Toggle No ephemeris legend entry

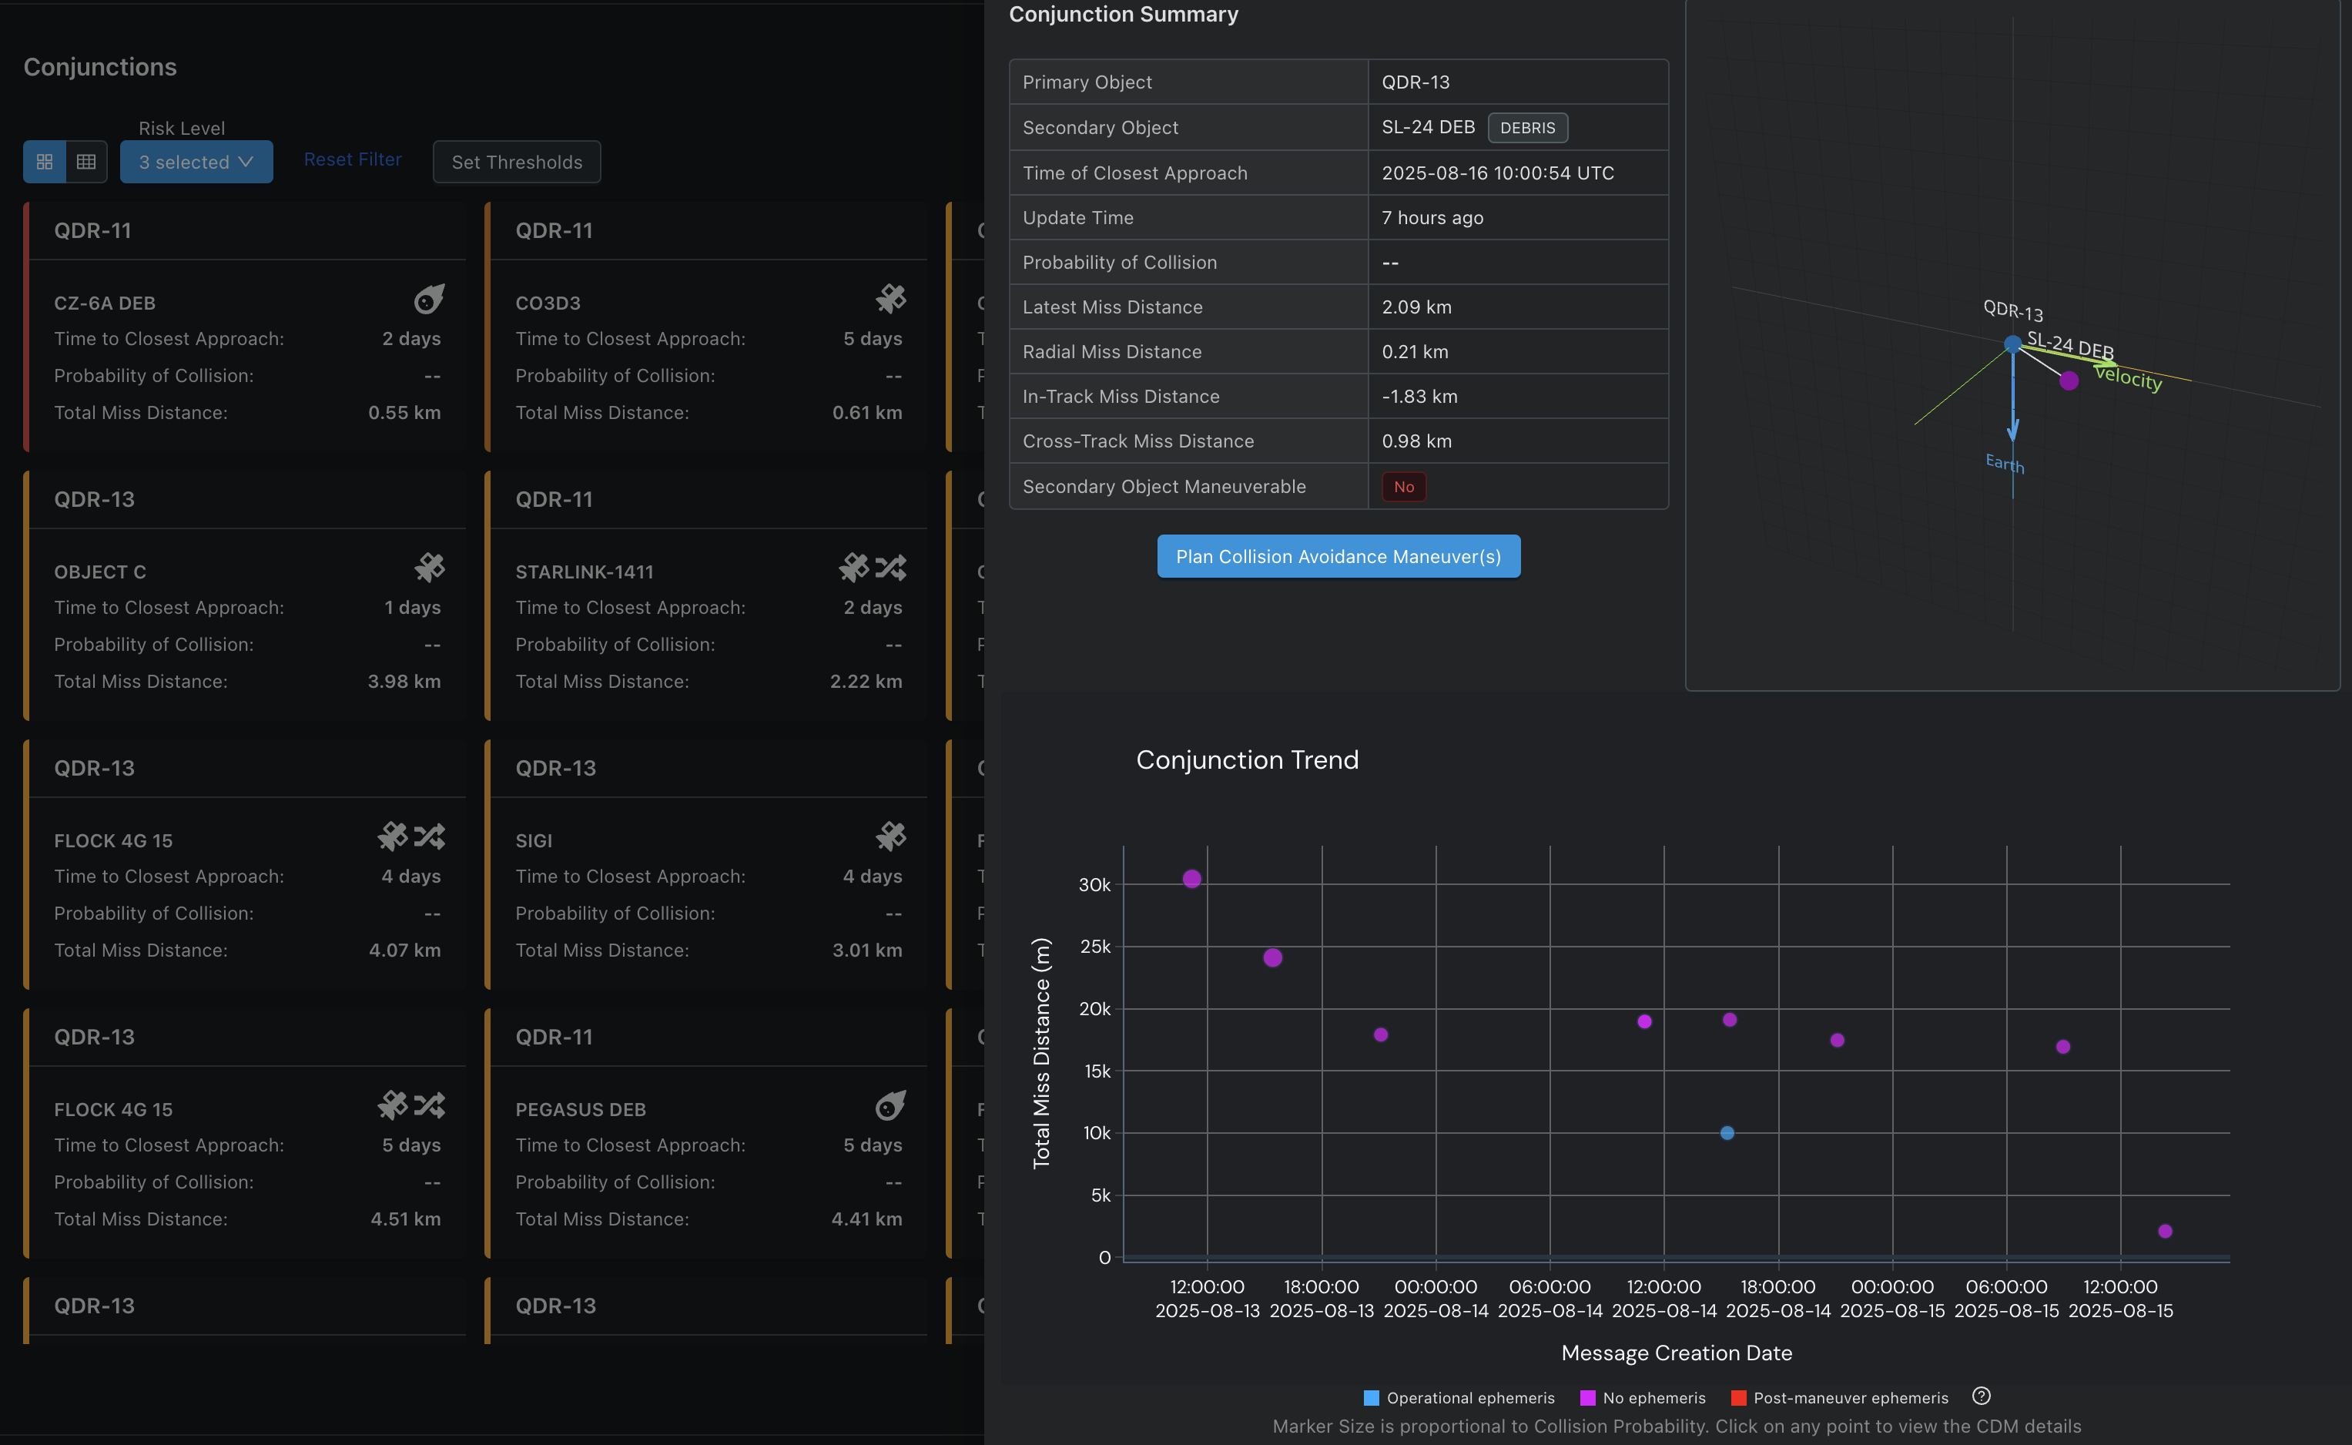1642,1398
